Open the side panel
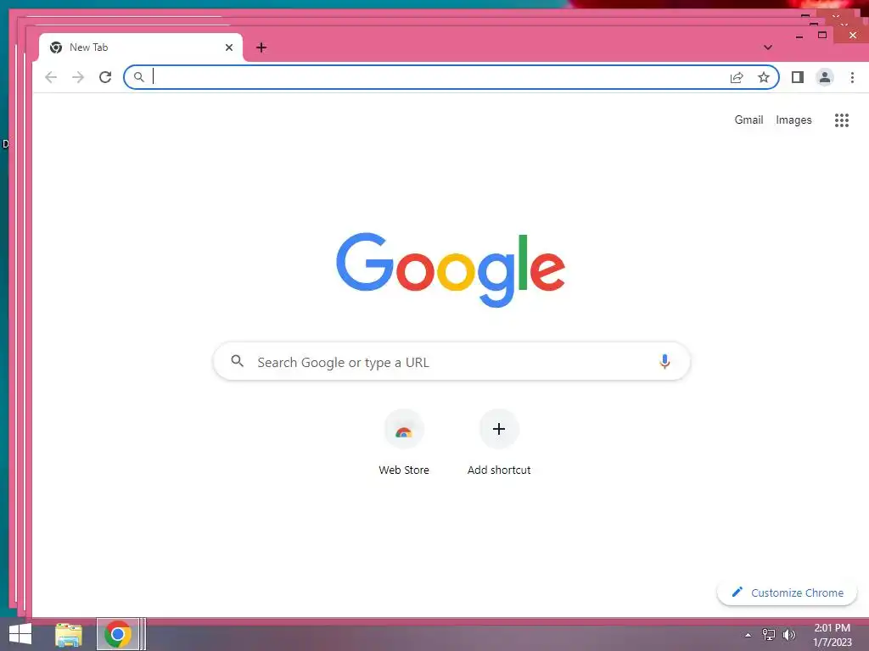The width and height of the screenshot is (869, 651). 798,77
